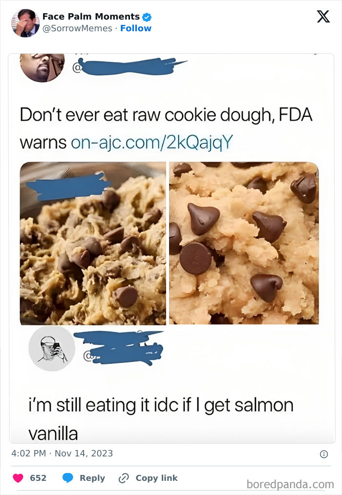Open the on-ajc.com/2kQajqY link
Screen dimensions: 342x495
[x=152, y=142]
